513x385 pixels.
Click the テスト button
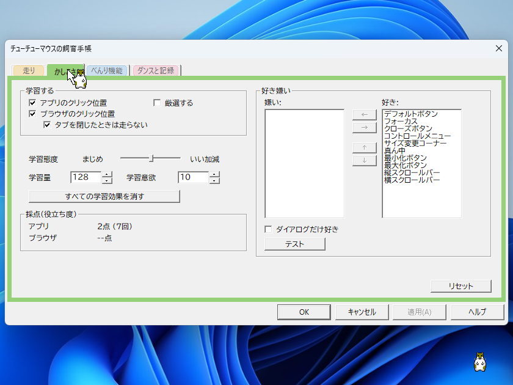click(x=295, y=244)
